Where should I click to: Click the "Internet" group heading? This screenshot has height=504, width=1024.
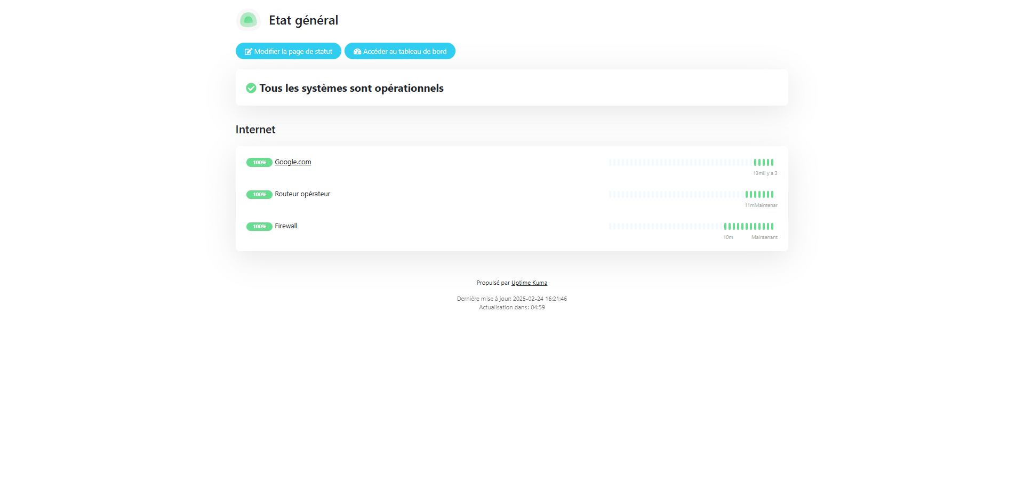tap(255, 130)
